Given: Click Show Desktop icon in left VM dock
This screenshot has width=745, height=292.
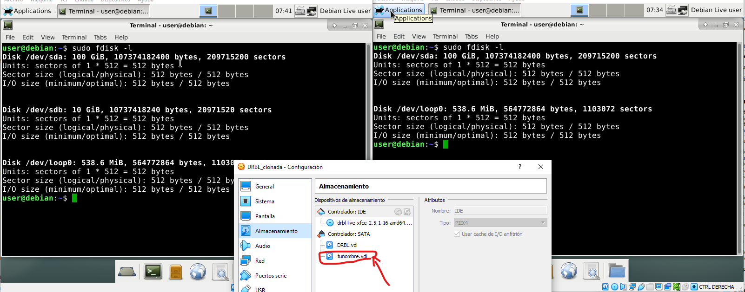Looking at the screenshot, I should pos(127,272).
